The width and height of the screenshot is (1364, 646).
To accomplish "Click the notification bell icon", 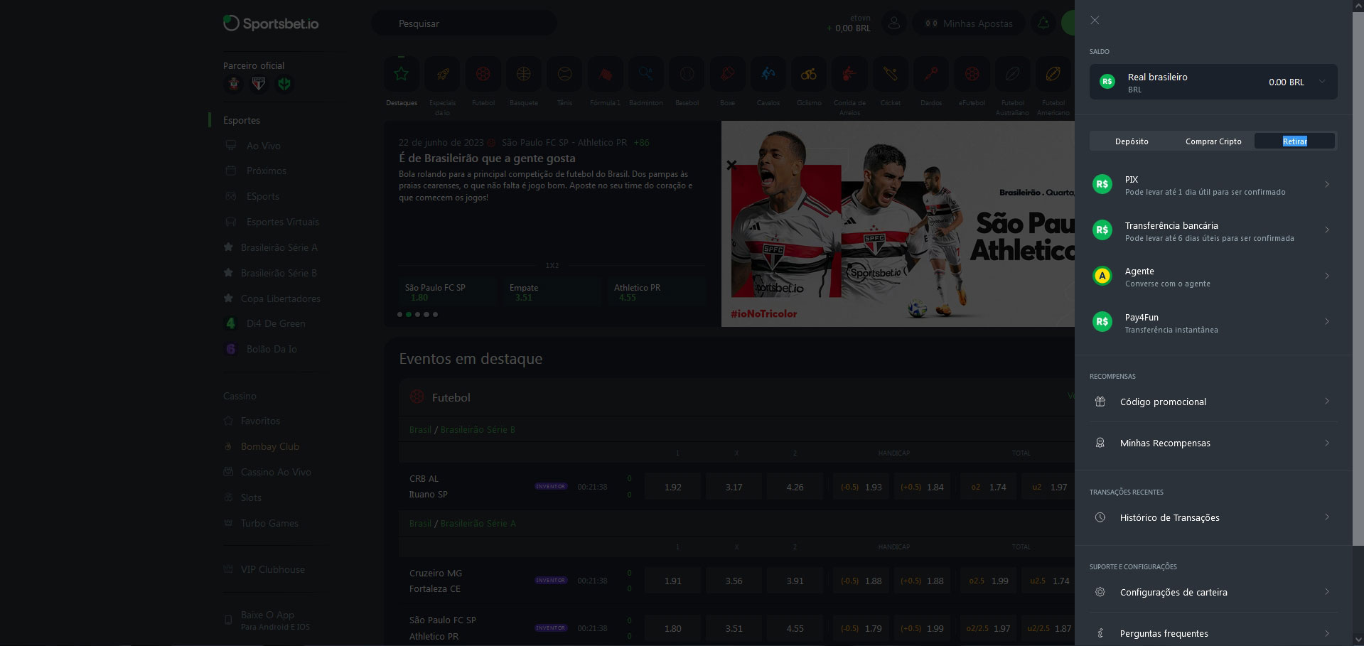I will click(1043, 23).
